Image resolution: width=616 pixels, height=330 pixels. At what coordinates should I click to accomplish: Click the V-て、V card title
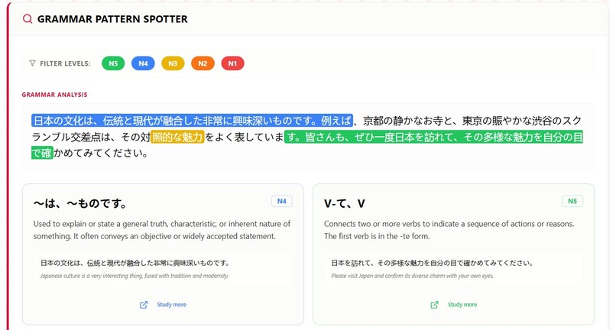coord(345,203)
